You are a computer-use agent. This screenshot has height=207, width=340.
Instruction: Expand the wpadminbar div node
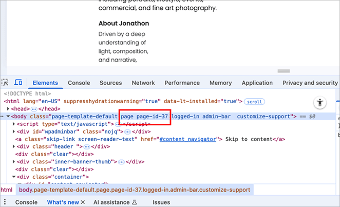pos(13,131)
